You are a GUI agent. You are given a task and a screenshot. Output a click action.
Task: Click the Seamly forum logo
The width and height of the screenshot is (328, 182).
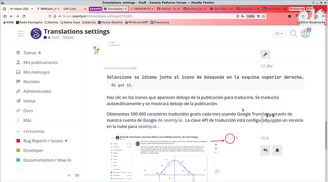(36, 33)
